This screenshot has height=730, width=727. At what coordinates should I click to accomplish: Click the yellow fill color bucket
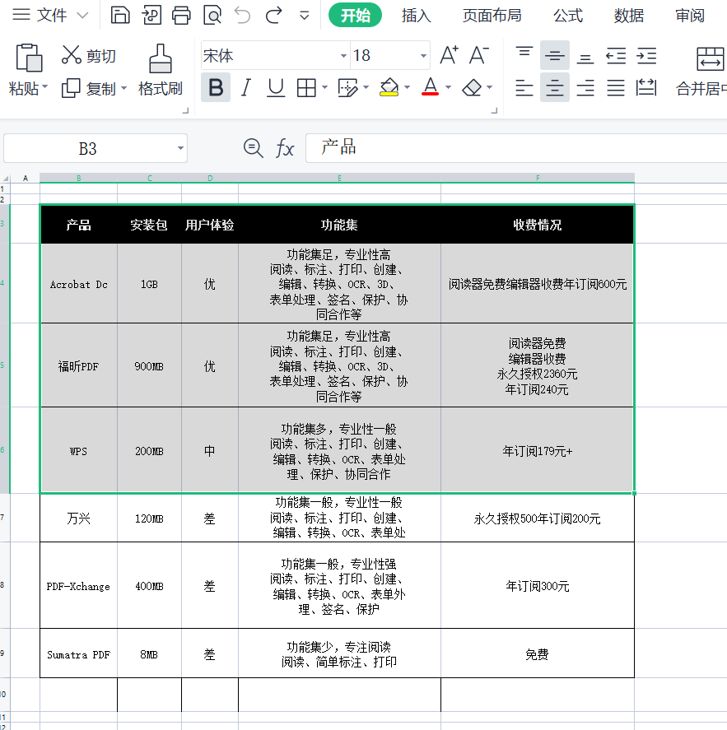pos(389,87)
